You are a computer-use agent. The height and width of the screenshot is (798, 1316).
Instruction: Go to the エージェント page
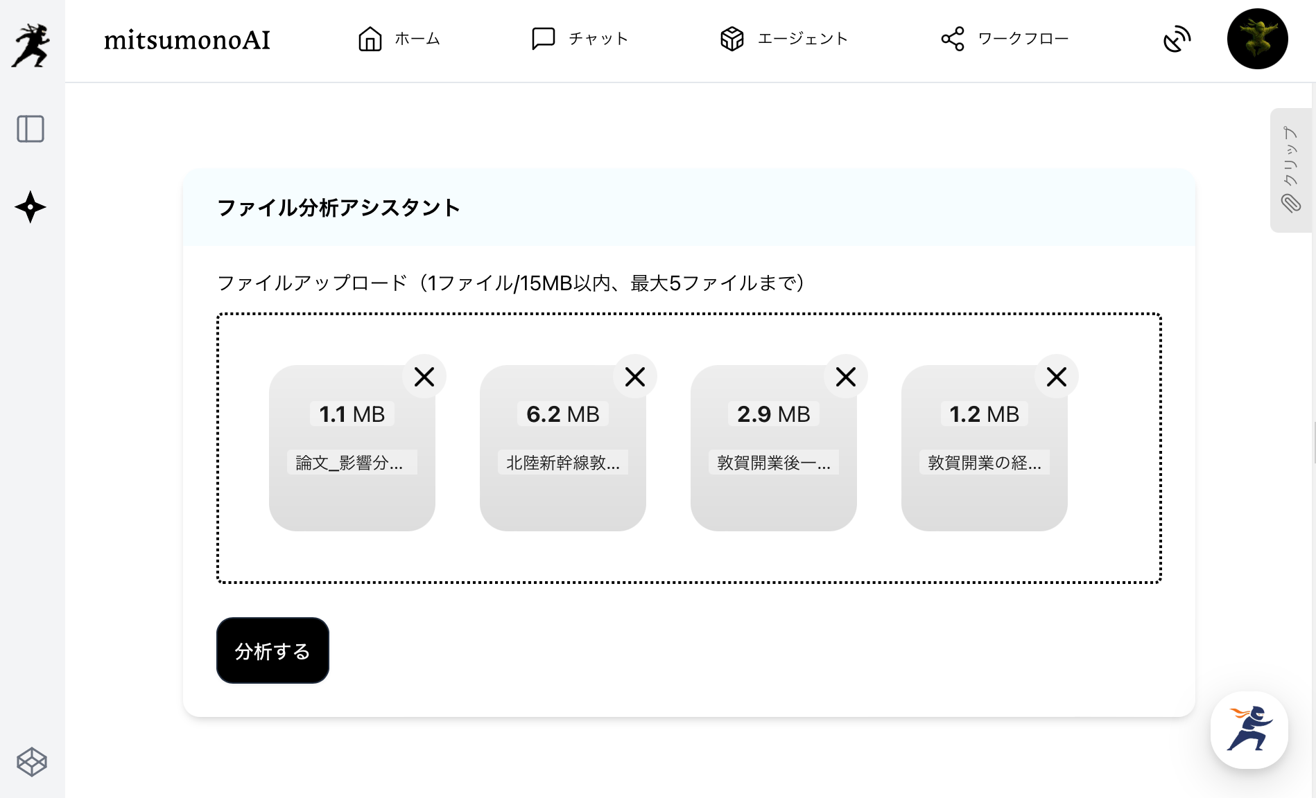783,39
